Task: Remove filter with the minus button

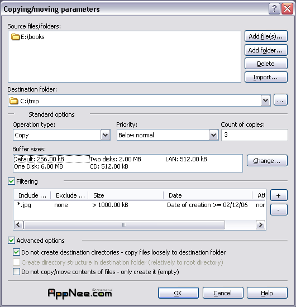Action: 279,210
